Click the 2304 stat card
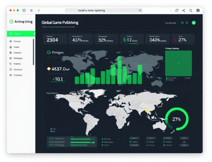Screen dimensions: 212x162 click(x=55, y=39)
